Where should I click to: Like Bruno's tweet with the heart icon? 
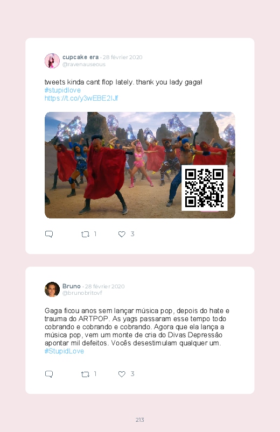pyautogui.click(x=122, y=374)
